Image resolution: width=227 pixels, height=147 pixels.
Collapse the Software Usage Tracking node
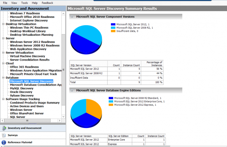click(3, 99)
